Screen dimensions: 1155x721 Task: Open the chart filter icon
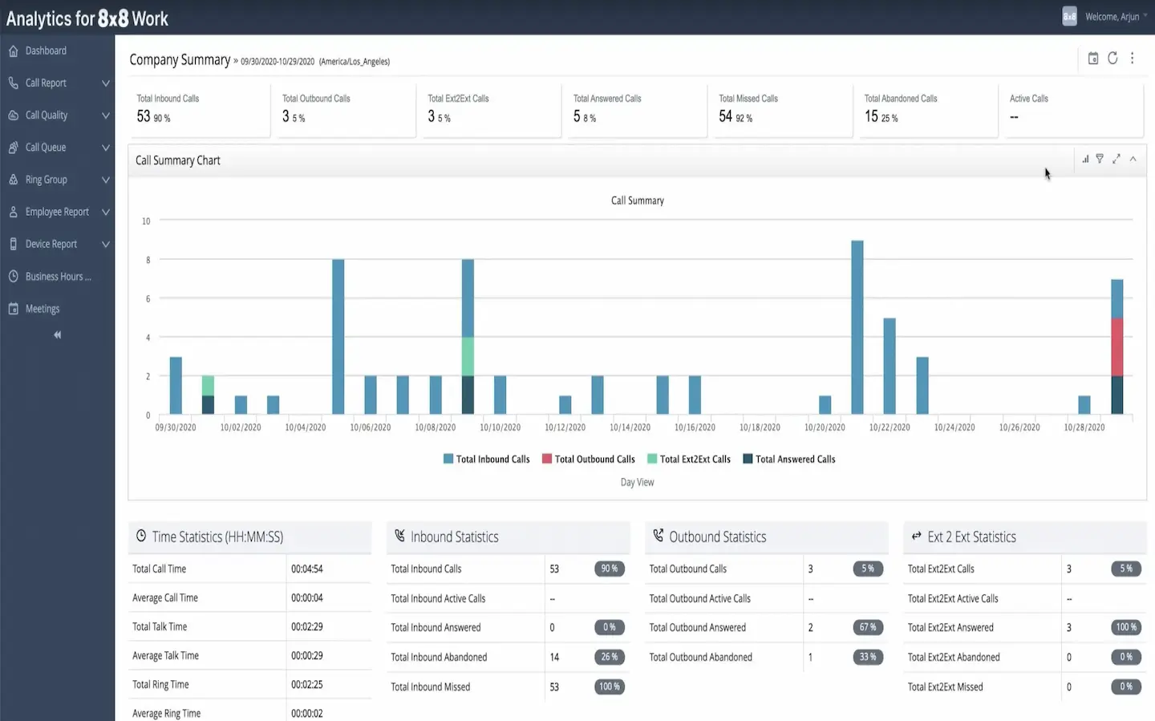1100,159
